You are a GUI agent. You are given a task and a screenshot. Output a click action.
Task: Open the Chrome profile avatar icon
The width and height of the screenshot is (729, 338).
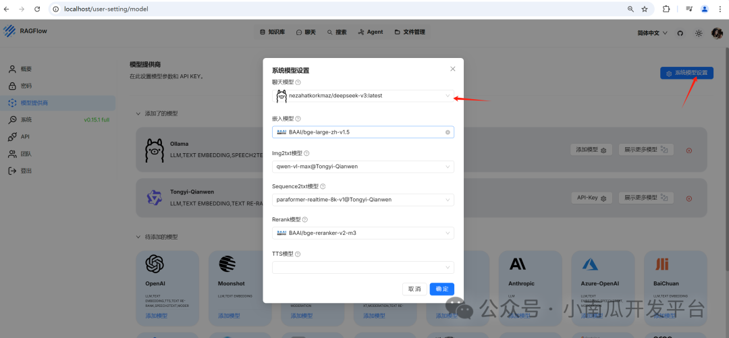tap(705, 9)
